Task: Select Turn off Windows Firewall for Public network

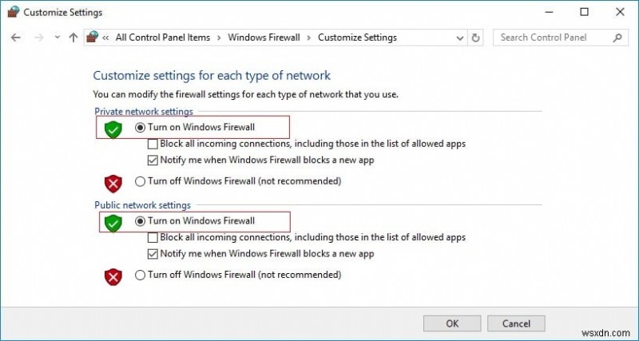Action: 141,275
